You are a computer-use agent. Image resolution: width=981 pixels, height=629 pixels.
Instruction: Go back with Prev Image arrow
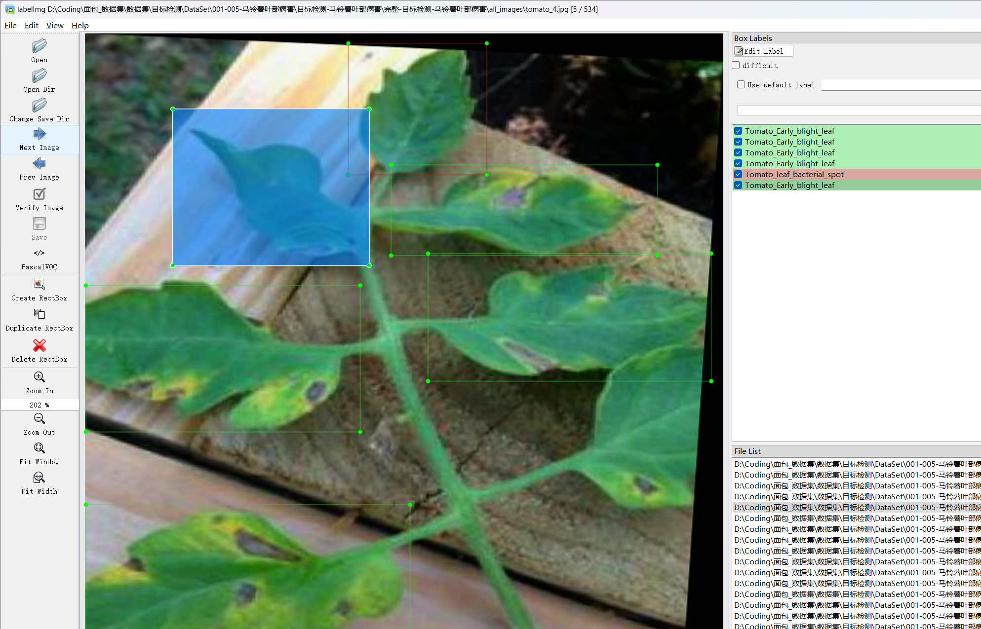39,164
